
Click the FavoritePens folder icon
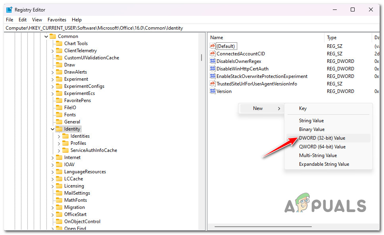click(59, 100)
